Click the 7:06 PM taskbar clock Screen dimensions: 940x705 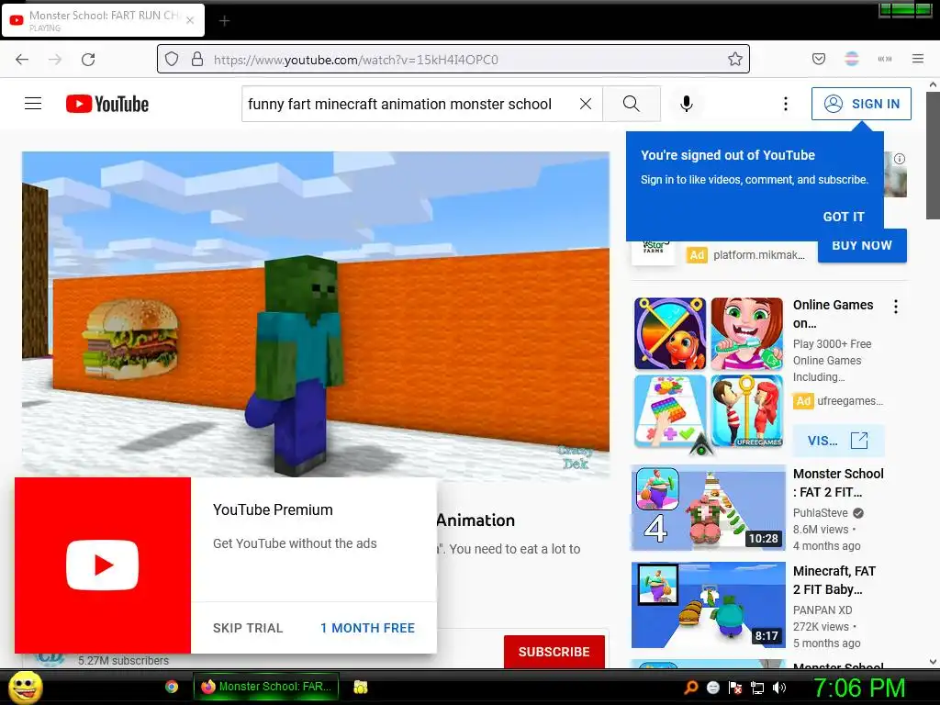[859, 688]
